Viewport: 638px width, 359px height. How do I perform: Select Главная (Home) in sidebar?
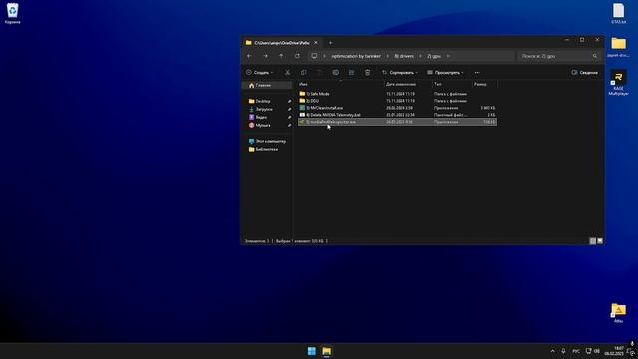267,85
